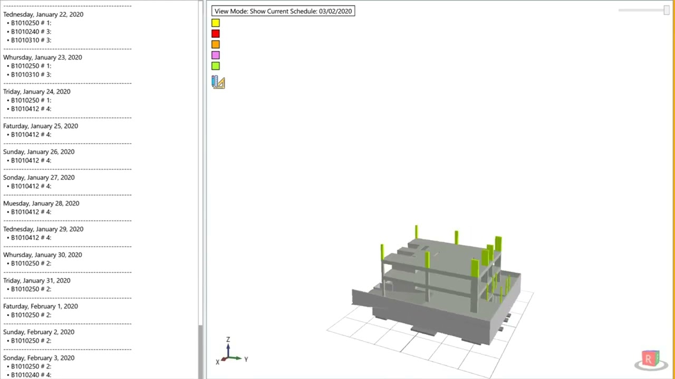Select B1010250 # 2 under February 2
The height and width of the screenshot is (379, 675).
tap(31, 341)
